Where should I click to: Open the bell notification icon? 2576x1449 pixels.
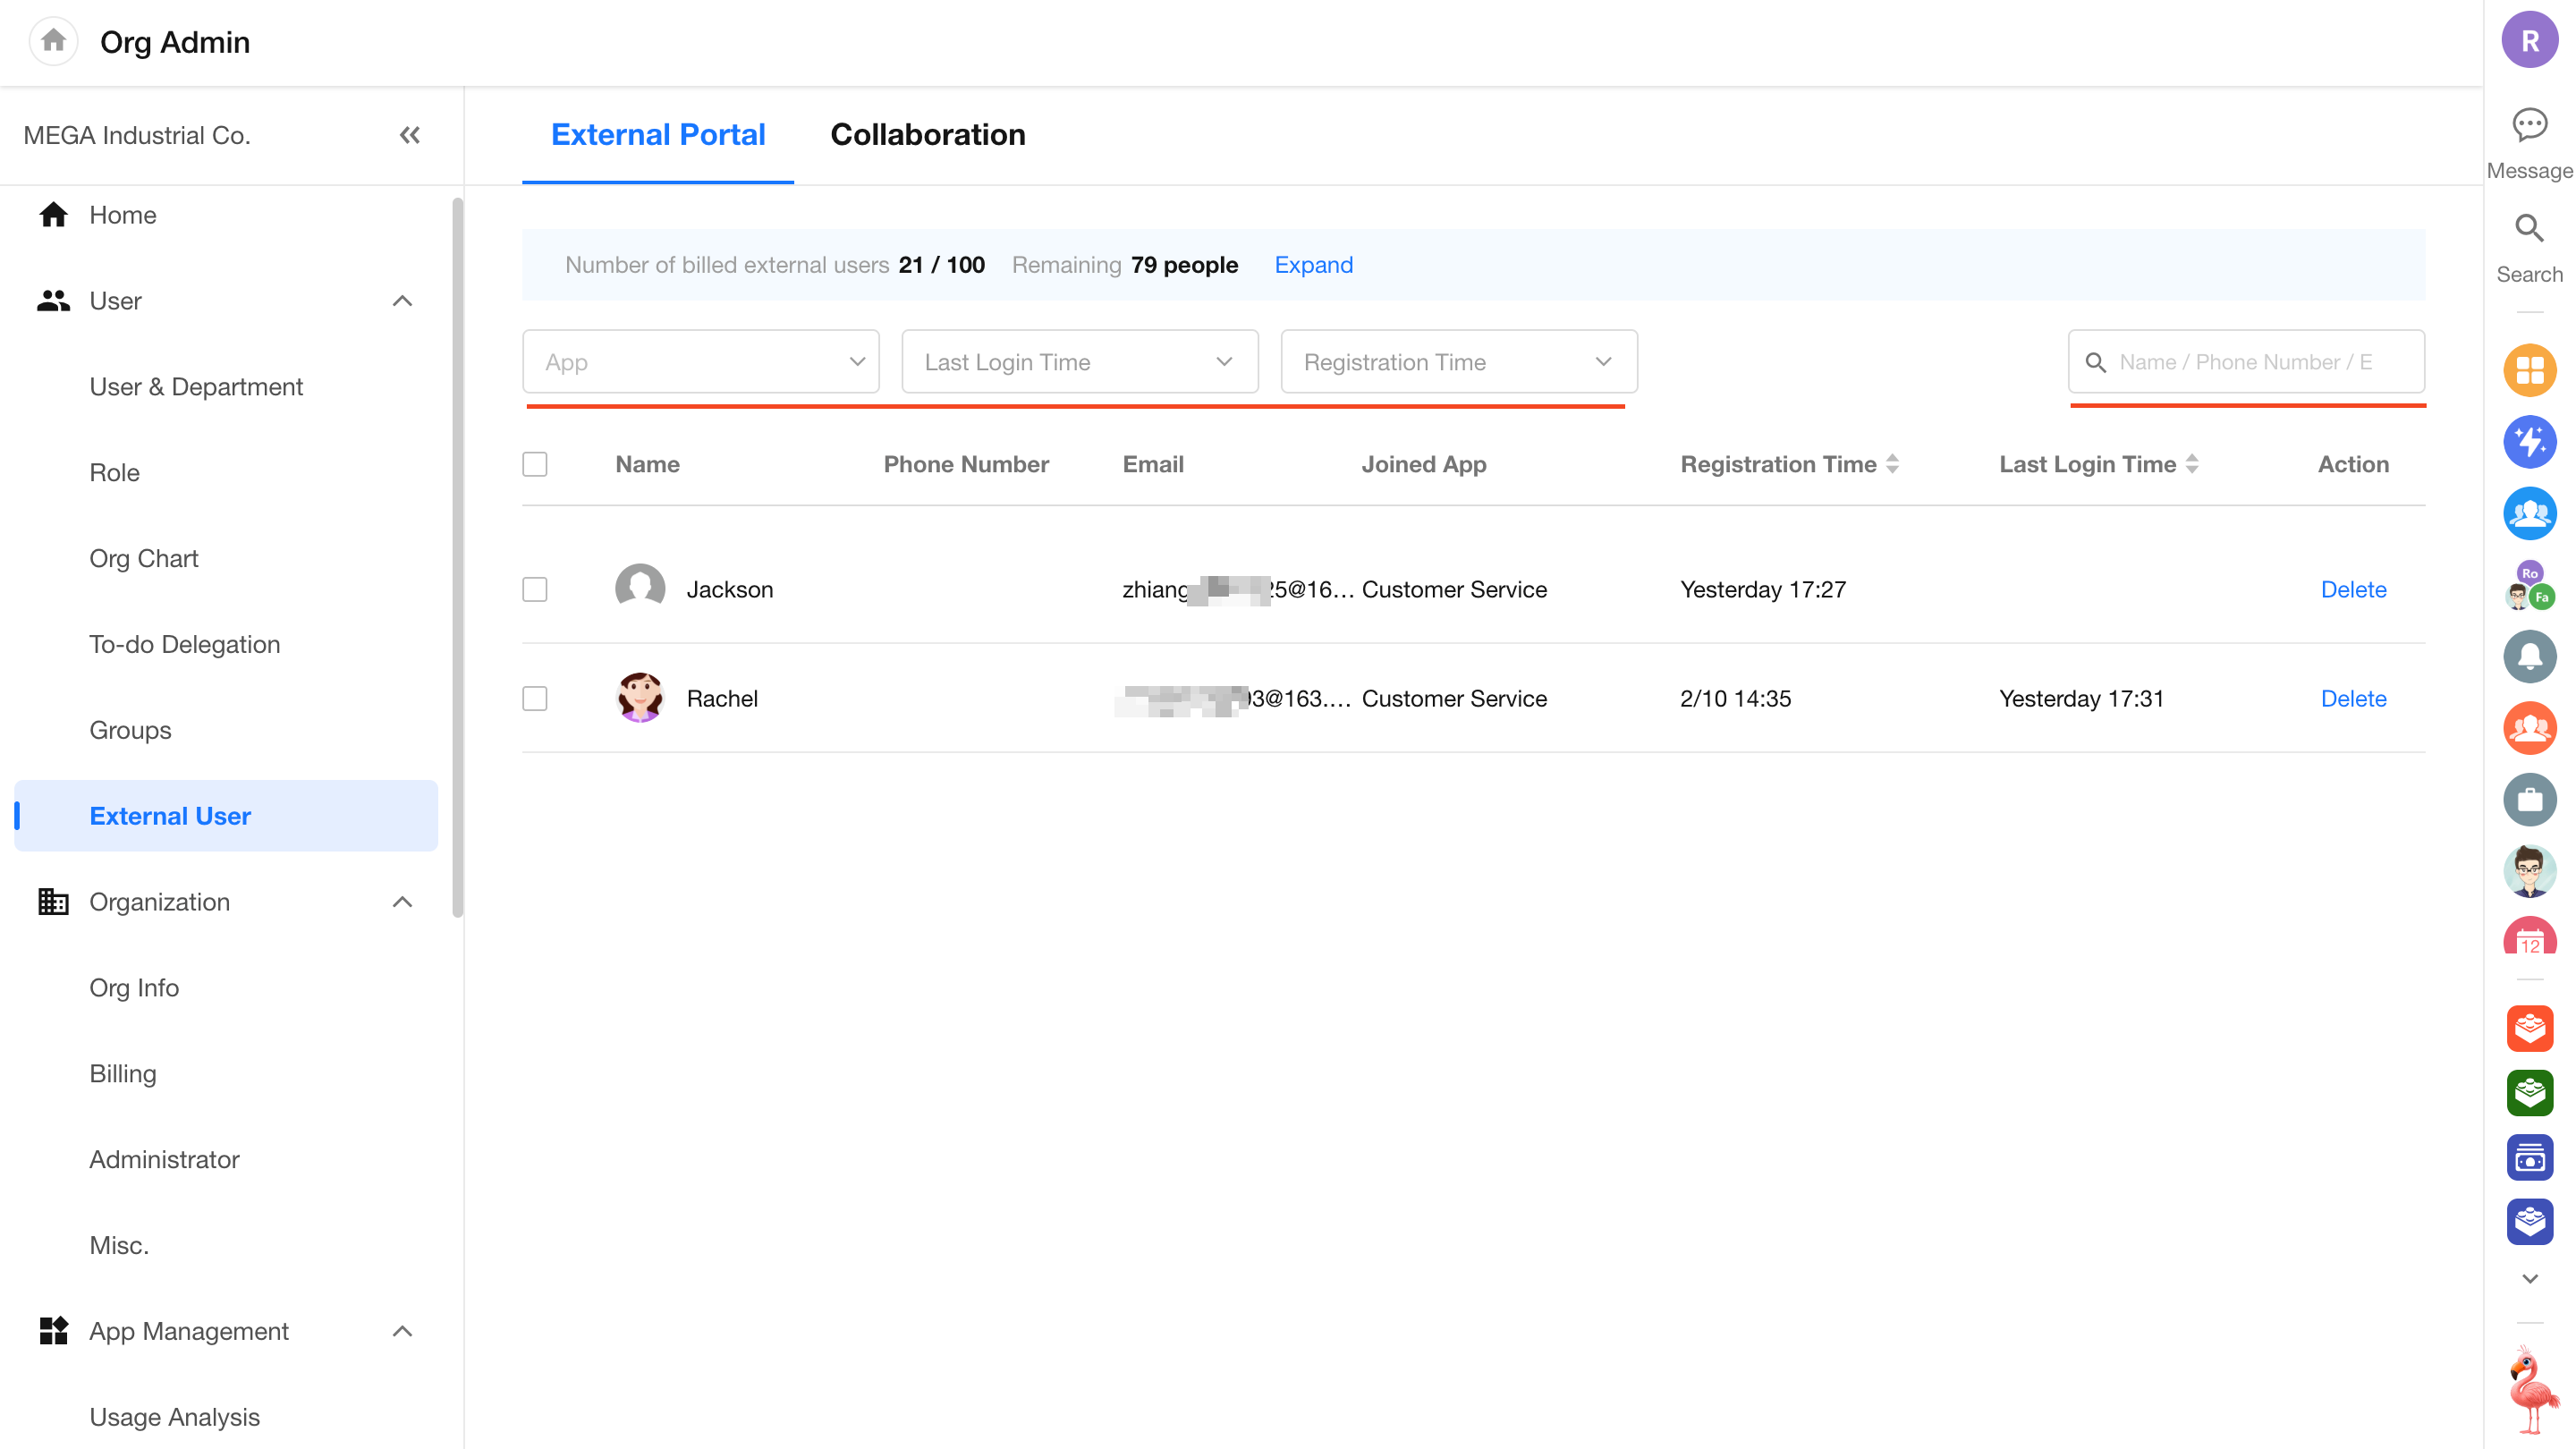point(2529,657)
